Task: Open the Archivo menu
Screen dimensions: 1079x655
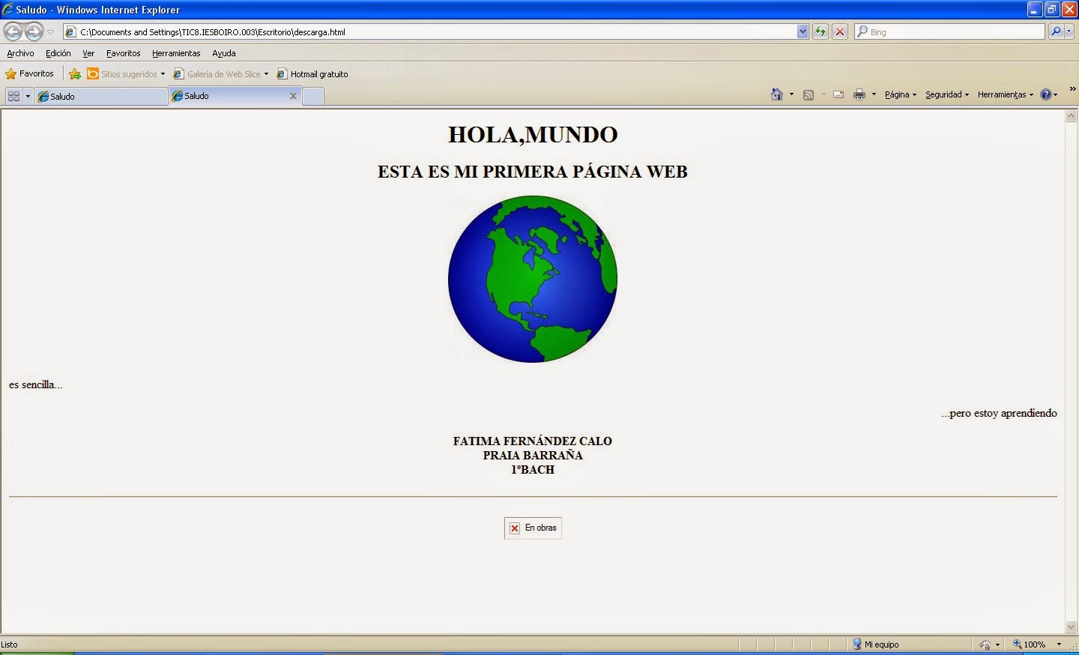Action: tap(20, 53)
